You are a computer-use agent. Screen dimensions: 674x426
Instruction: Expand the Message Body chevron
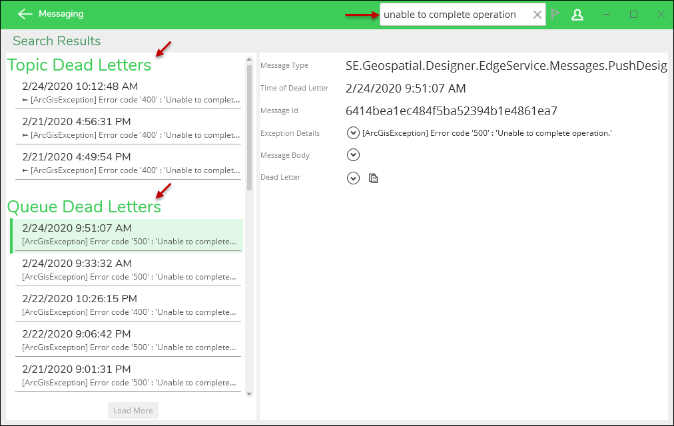point(353,155)
